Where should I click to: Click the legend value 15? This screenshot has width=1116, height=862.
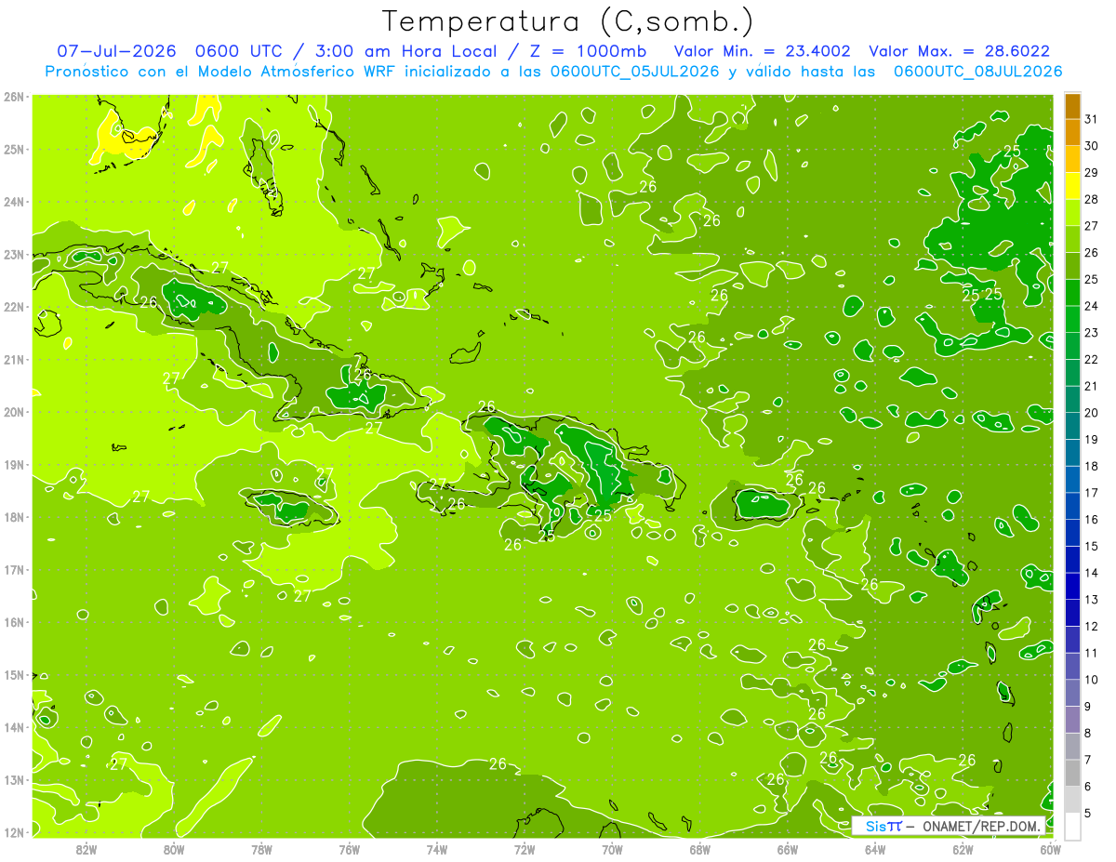[1091, 546]
